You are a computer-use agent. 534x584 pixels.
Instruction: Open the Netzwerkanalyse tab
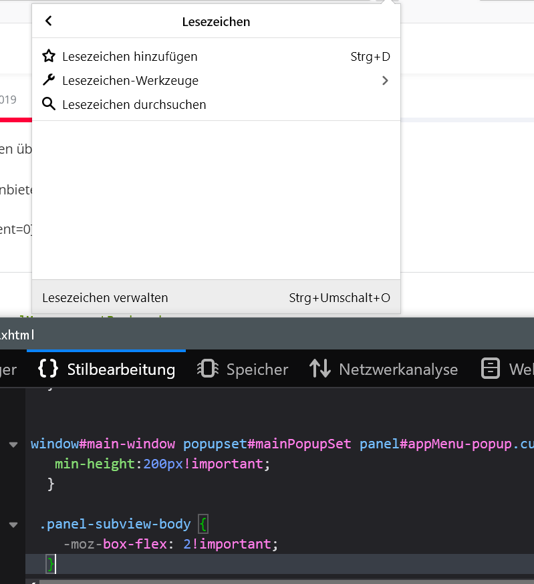coord(398,370)
